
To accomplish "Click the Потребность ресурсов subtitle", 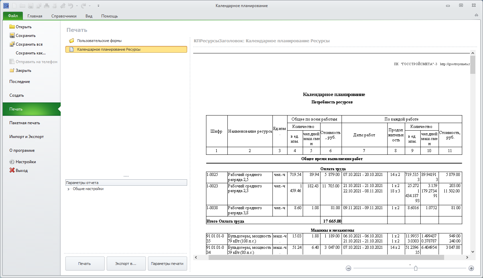I will pyautogui.click(x=332, y=102).
